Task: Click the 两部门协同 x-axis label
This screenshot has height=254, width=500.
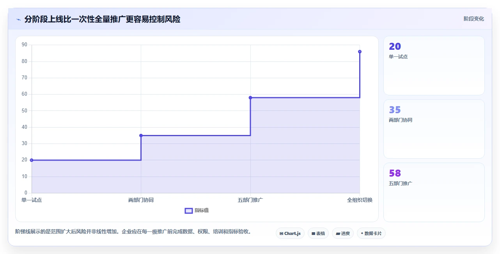Action: pyautogui.click(x=141, y=200)
